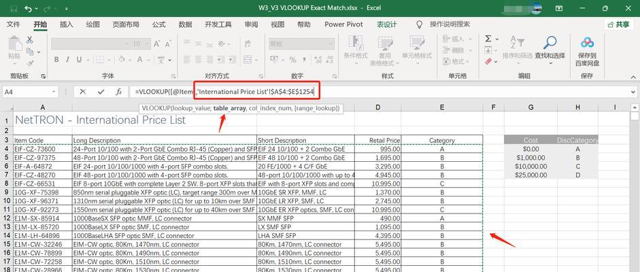Click the Cut scissors icon
The image size is (640, 272).
pos(30,40)
